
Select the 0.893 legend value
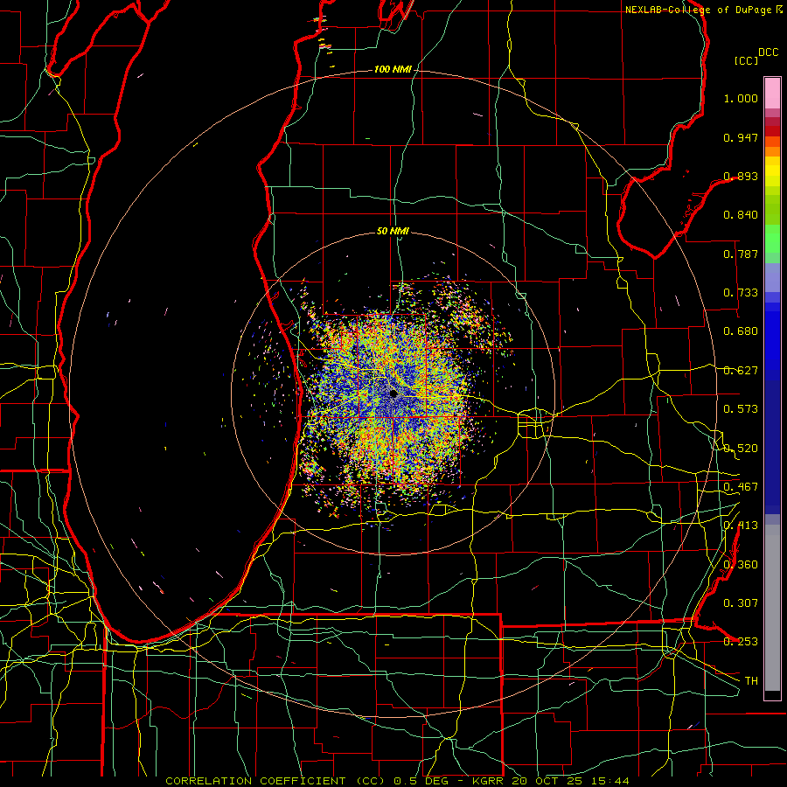coord(741,176)
